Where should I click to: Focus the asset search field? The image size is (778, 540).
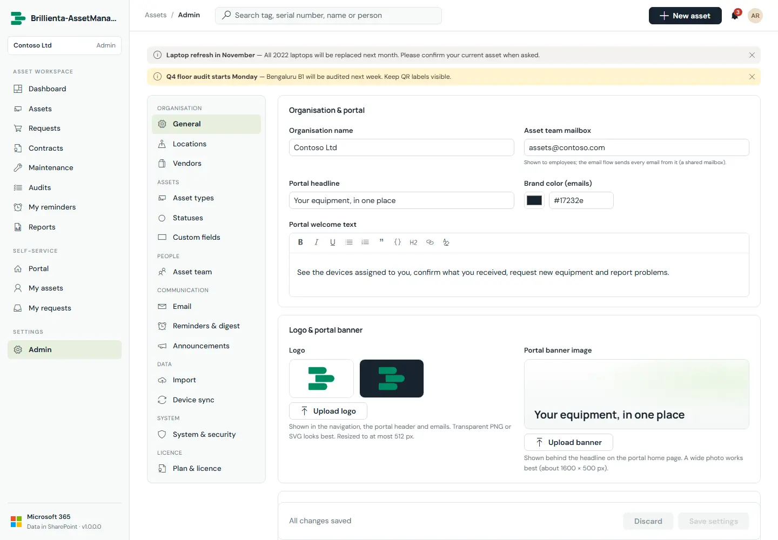(328, 16)
